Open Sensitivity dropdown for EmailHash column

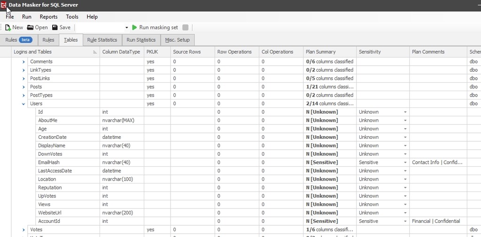pyautogui.click(x=405, y=162)
